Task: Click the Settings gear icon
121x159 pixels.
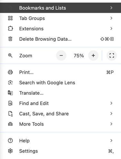Action: (x=10, y=151)
